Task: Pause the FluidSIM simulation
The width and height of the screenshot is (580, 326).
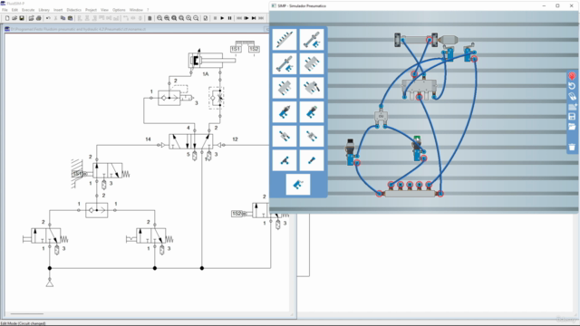Action: 229,18
